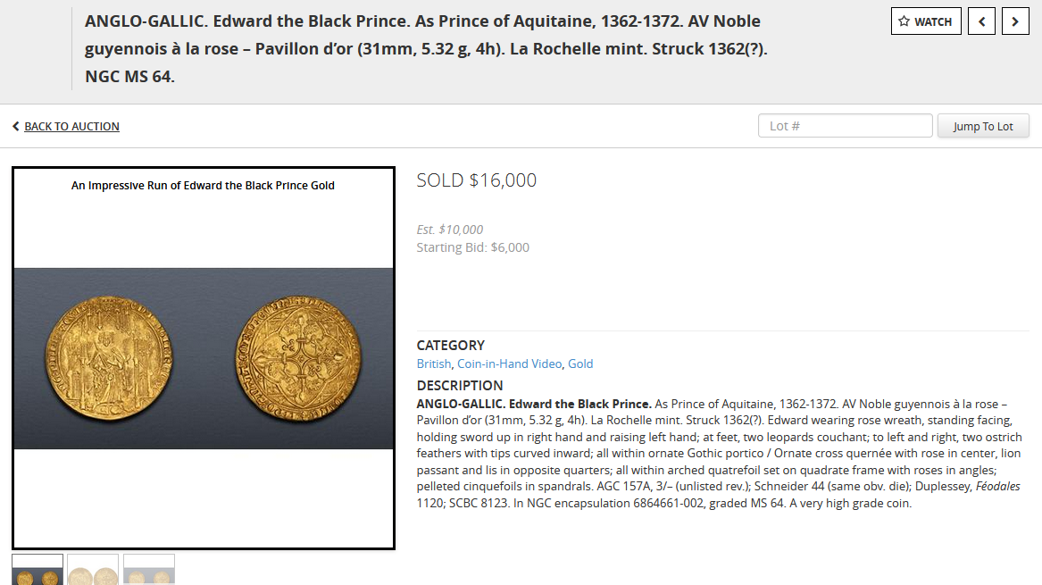This screenshot has height=585, width=1042.
Task: Open the Coin-in-Hand Video category link
Action: (509, 364)
